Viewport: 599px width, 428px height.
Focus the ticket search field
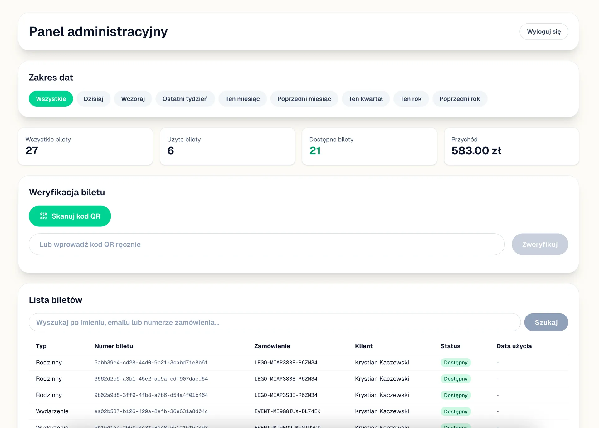275,322
